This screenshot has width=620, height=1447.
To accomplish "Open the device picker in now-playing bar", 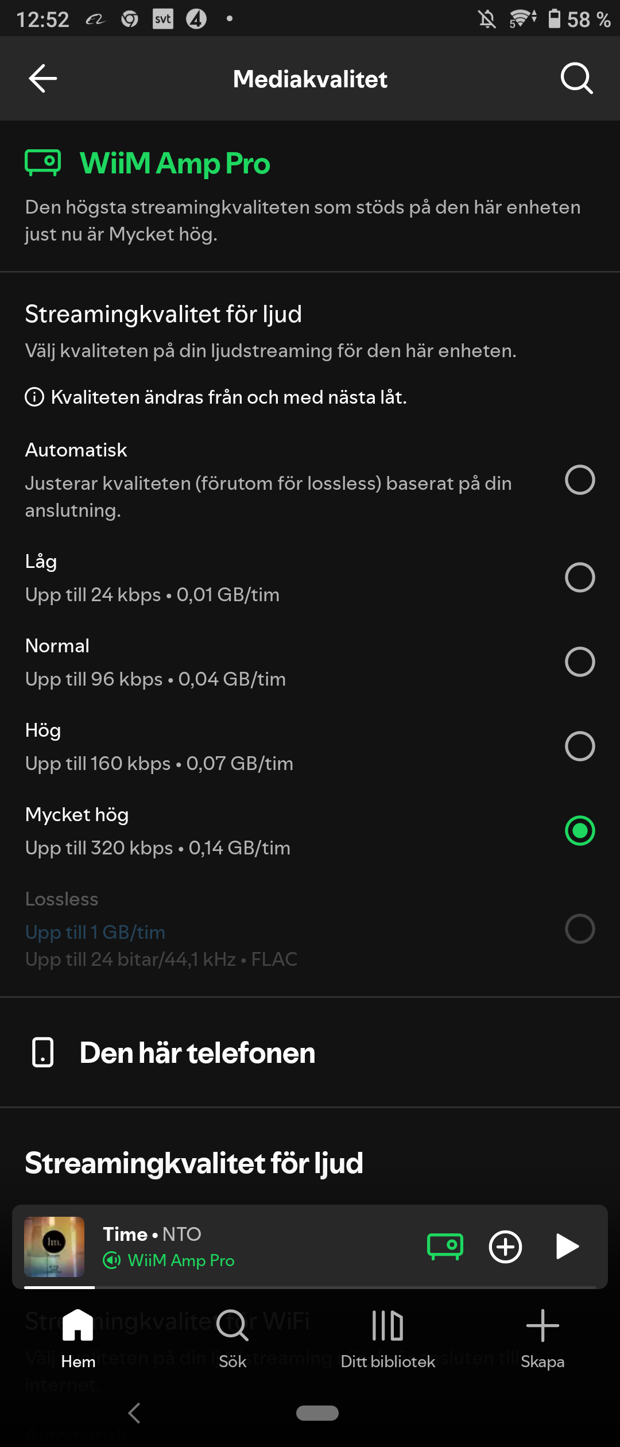I will coord(445,1247).
